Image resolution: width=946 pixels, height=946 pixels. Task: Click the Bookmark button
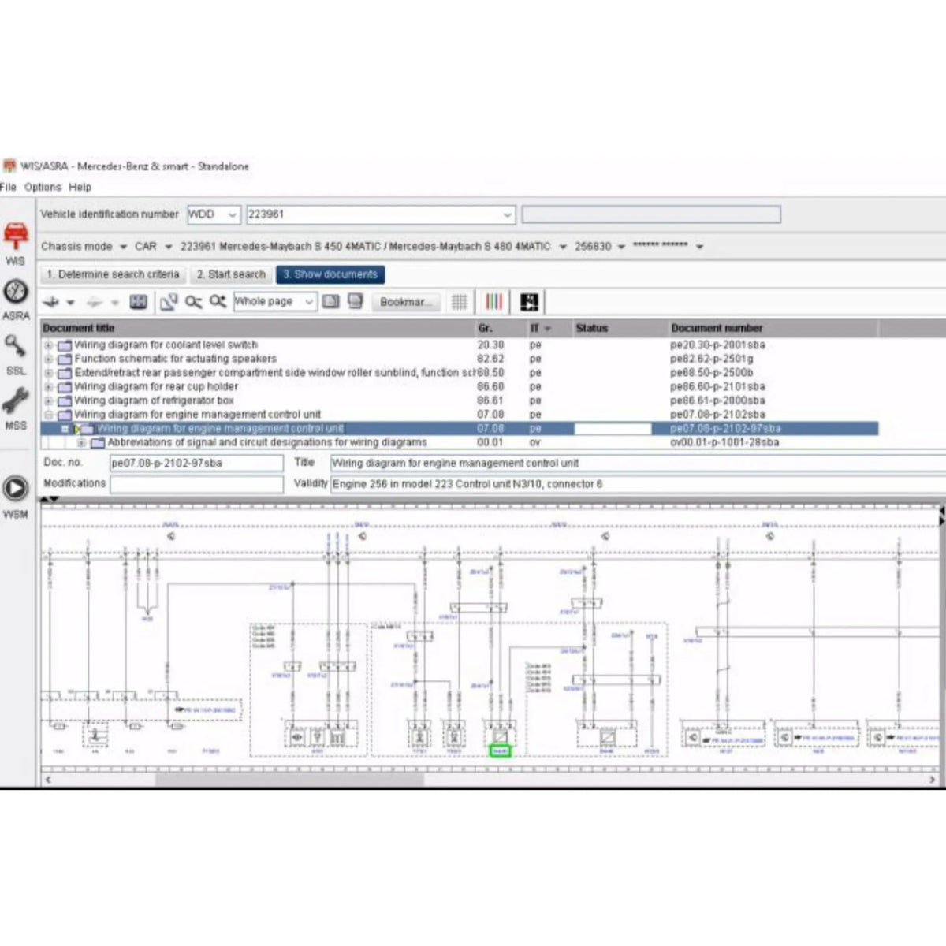pyautogui.click(x=405, y=302)
